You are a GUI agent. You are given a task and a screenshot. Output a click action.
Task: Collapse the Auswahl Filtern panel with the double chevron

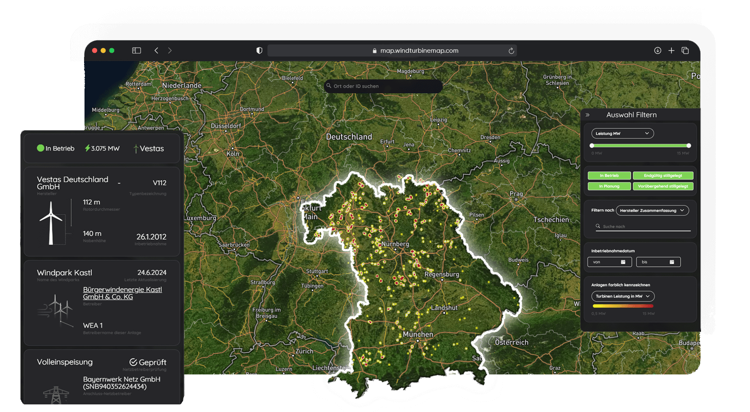point(587,115)
